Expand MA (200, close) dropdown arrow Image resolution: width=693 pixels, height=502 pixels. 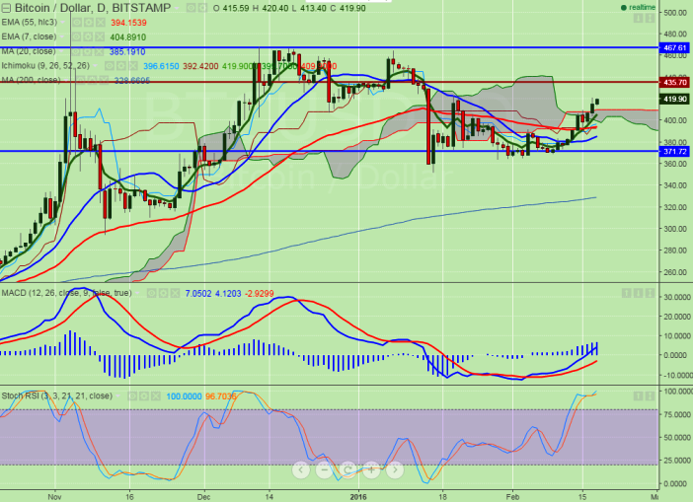(67, 80)
